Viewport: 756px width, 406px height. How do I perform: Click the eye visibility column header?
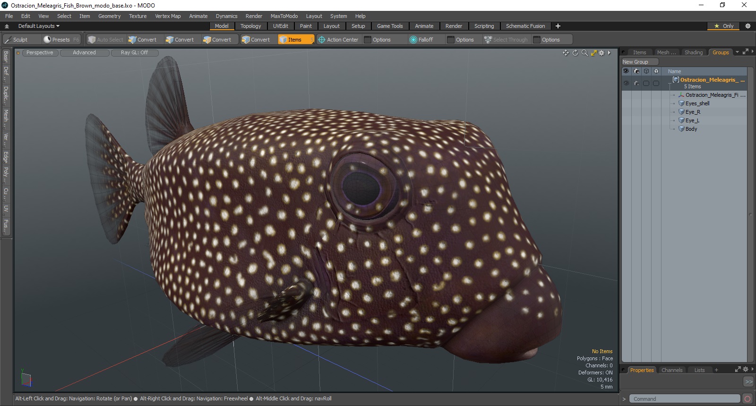(626, 71)
